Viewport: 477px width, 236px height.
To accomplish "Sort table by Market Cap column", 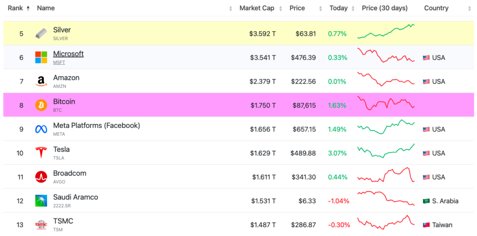I will [x=257, y=8].
